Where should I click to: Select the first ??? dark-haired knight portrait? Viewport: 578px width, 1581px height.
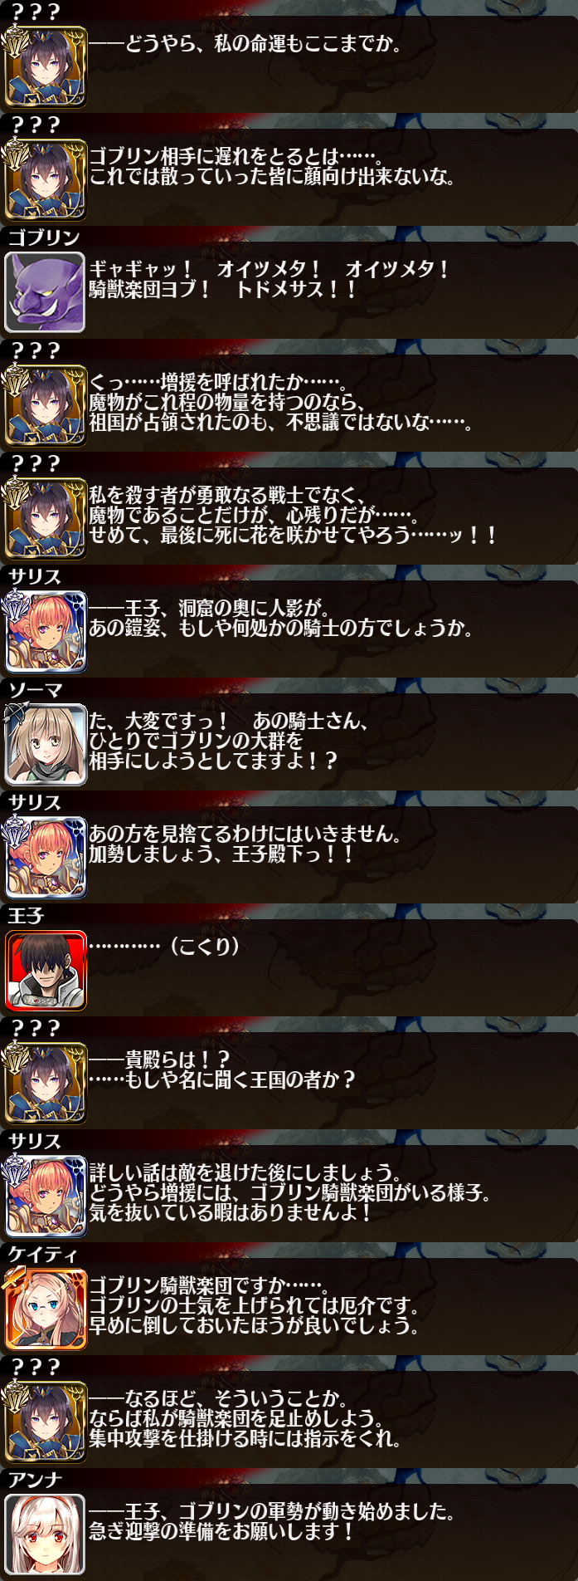(x=45, y=66)
